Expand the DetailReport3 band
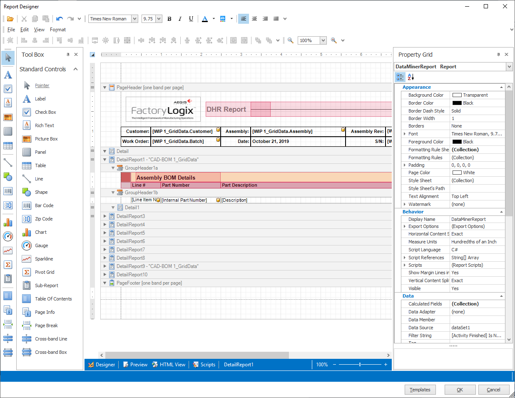This screenshot has width=515, height=398. [105, 216]
